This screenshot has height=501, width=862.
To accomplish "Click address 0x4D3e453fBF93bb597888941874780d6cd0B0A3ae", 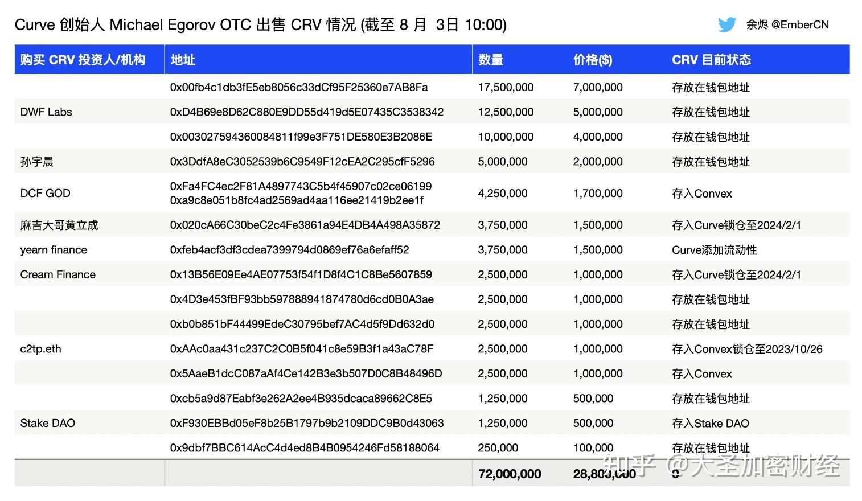I will [x=302, y=299].
